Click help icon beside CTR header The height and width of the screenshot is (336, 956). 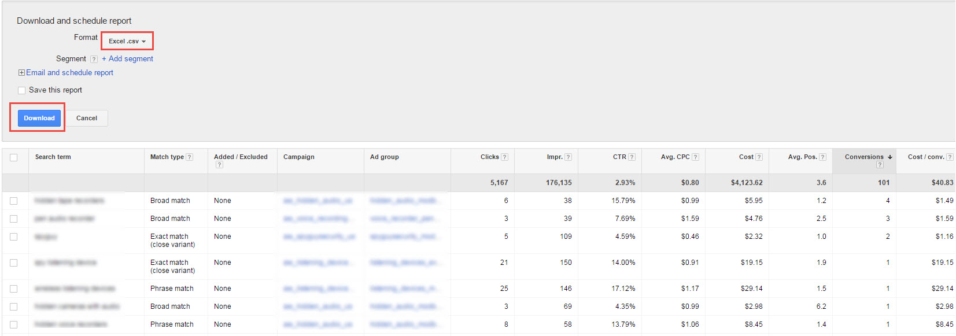click(x=632, y=157)
